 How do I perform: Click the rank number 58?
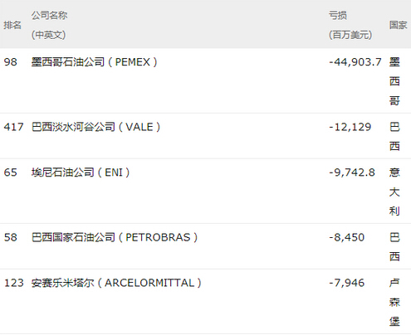coord(11,237)
